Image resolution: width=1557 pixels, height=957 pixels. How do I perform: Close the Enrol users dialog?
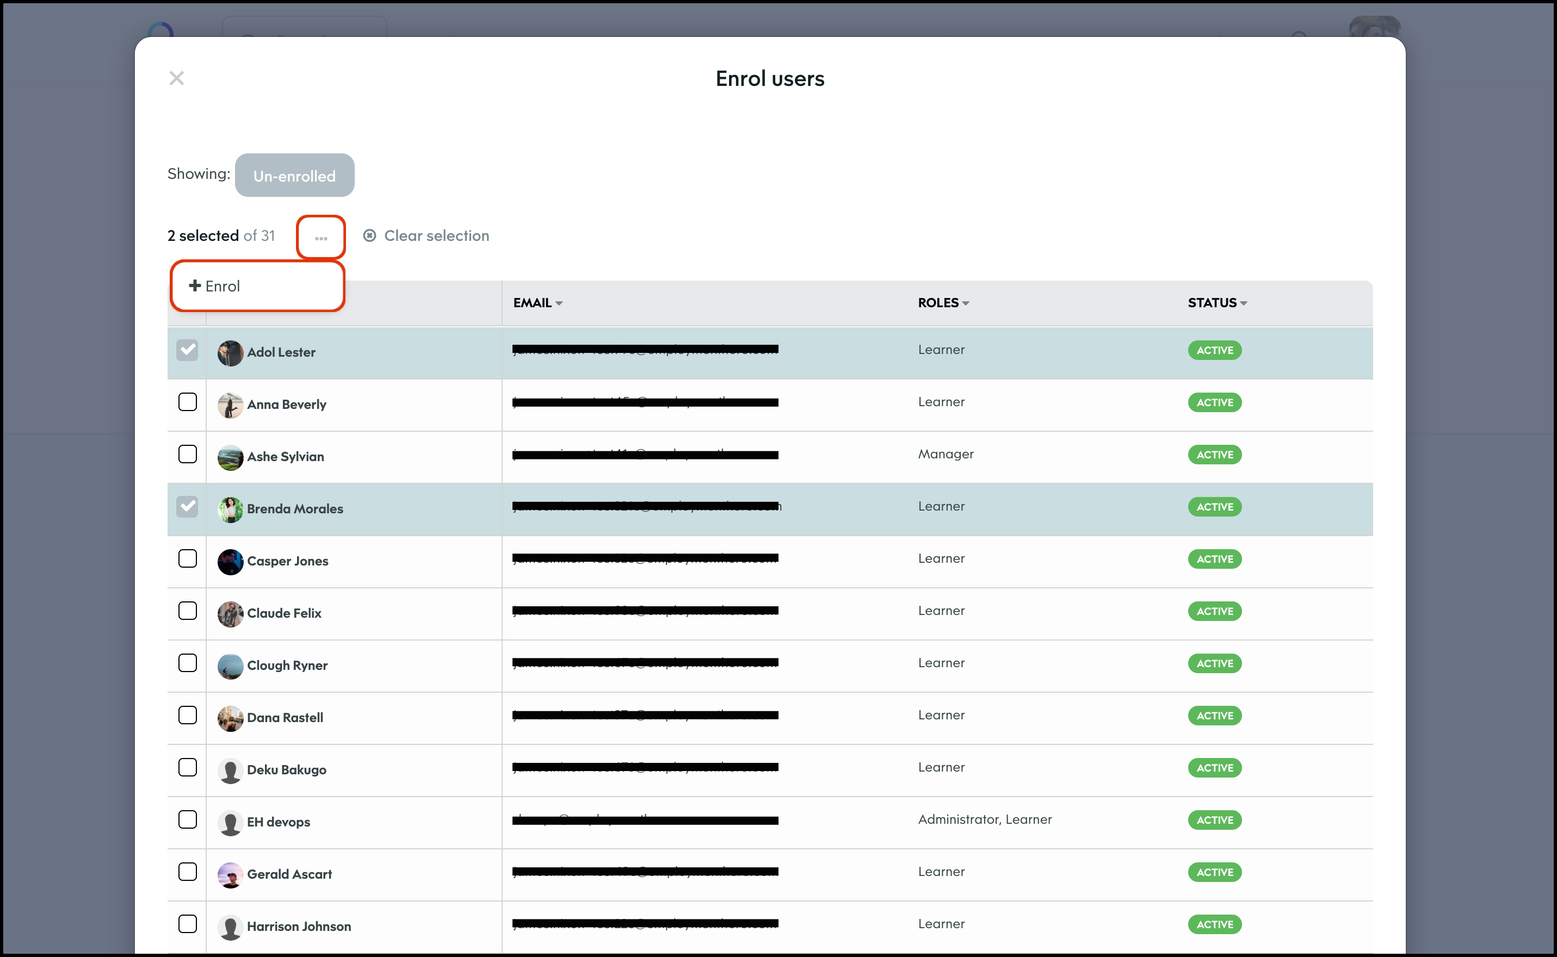tap(177, 78)
